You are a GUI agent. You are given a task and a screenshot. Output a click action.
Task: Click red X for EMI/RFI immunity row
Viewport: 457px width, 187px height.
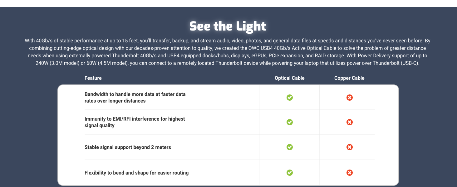tap(350, 122)
